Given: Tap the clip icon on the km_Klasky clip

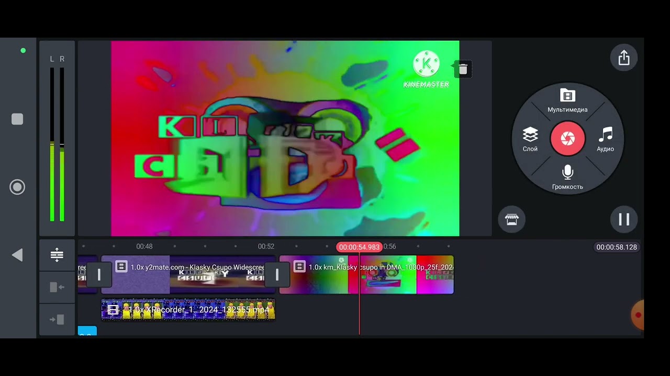Looking at the screenshot, I should (x=299, y=267).
